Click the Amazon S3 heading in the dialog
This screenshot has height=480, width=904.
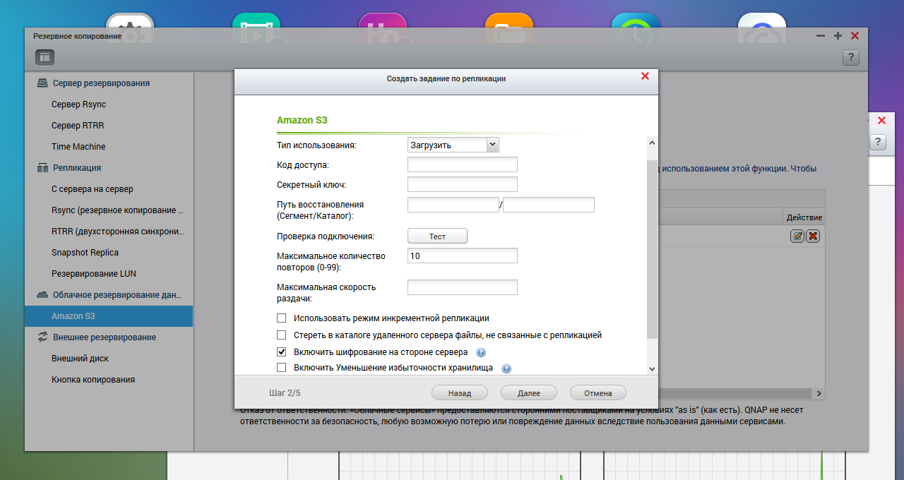(x=302, y=120)
